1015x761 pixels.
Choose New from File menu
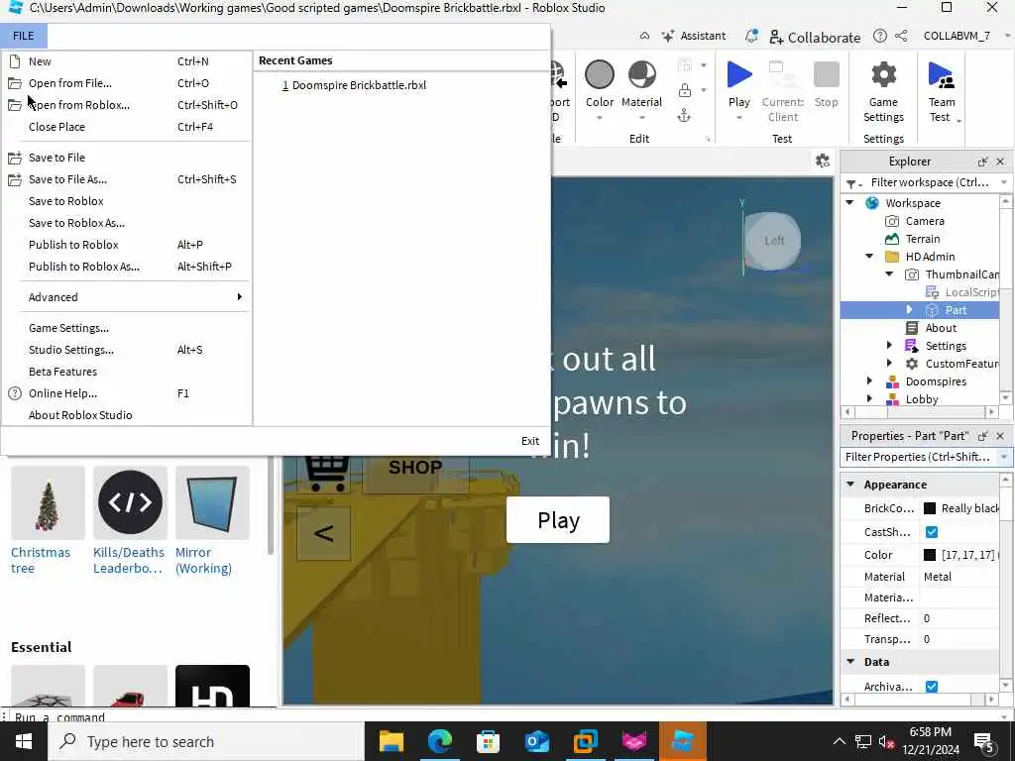(128, 61)
